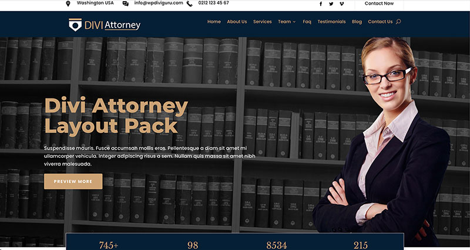Navigate to Testimonials

(x=331, y=22)
